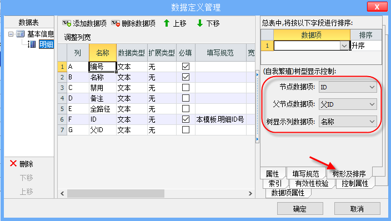Viewport: 391px width, 221px height.
Task: Check 必填 for 父ID row
Action: 186,130
